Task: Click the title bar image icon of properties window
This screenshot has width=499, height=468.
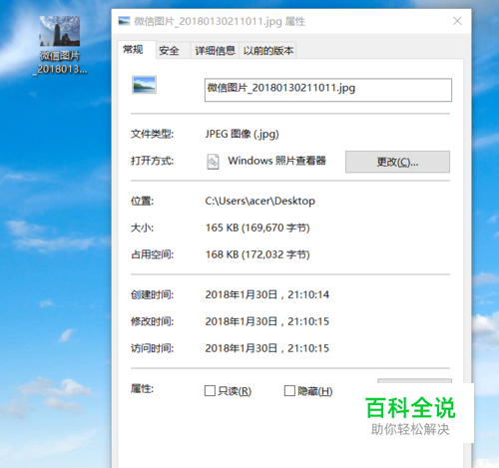Action: [124, 21]
